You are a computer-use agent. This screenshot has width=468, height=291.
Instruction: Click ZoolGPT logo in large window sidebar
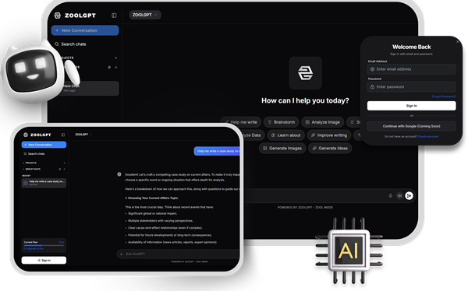pyautogui.click(x=75, y=16)
